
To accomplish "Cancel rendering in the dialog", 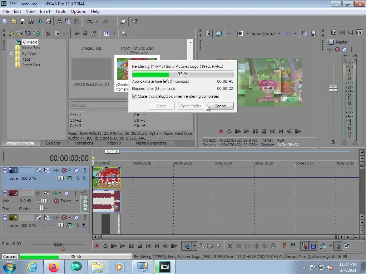I will coord(220,106).
